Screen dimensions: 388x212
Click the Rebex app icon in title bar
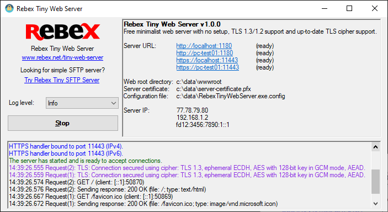coord(9,8)
